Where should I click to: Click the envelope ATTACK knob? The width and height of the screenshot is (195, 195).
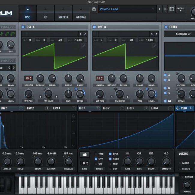click(x=7, y=162)
